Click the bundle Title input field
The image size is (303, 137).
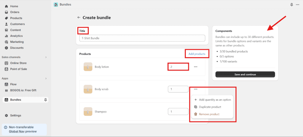click(142, 38)
